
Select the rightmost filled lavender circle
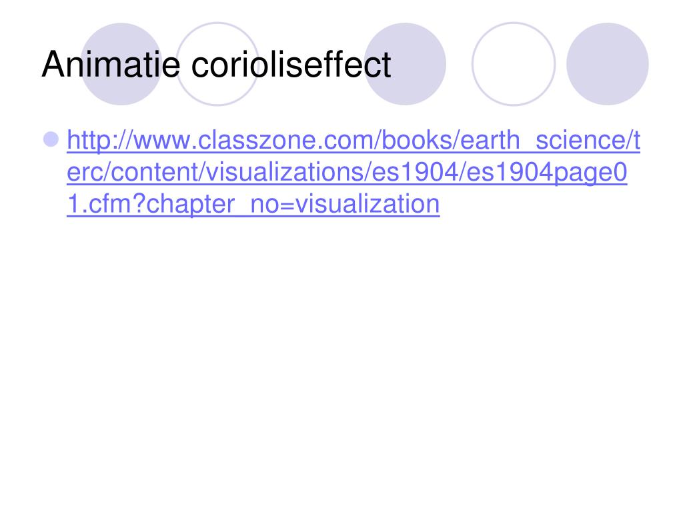point(607,64)
